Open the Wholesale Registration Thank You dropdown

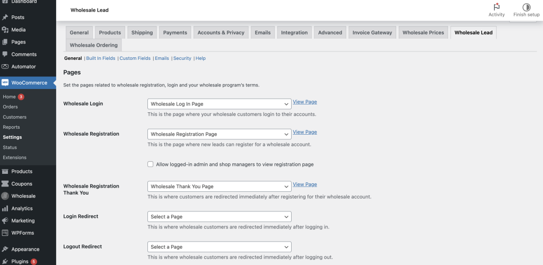point(219,187)
